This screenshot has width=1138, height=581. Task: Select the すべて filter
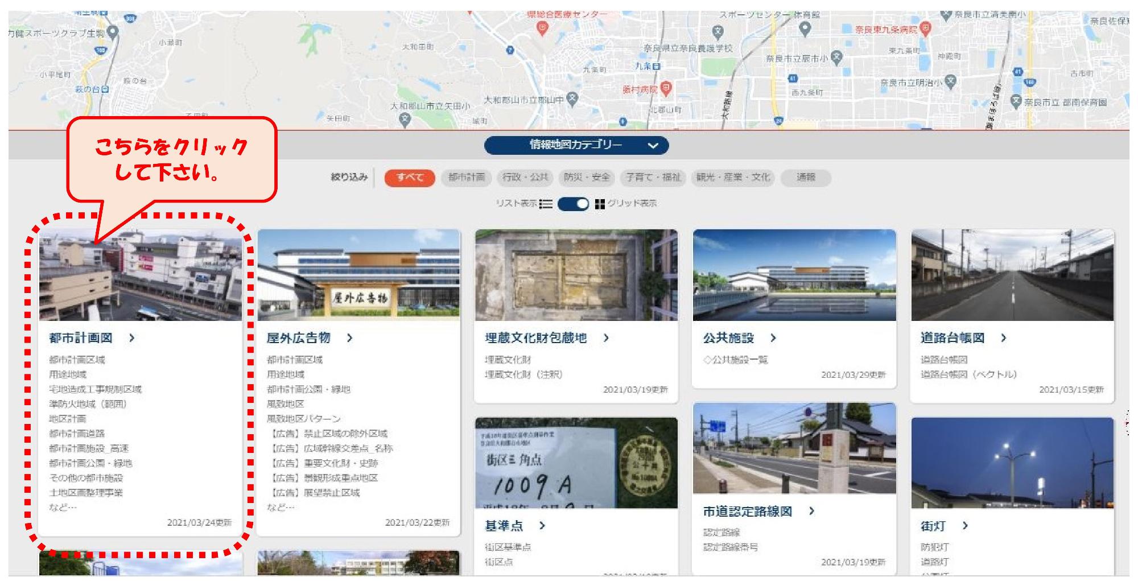click(x=410, y=178)
